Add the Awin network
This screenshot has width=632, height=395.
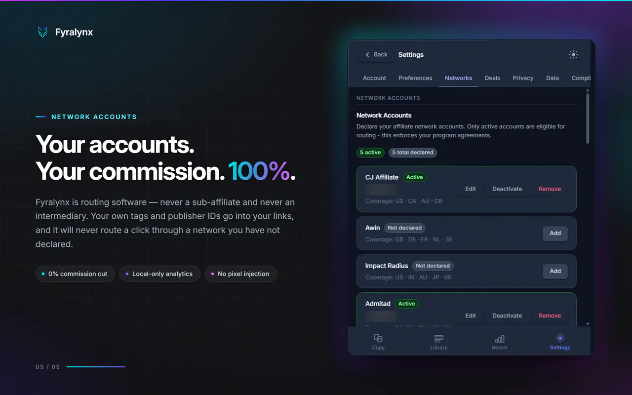click(555, 234)
